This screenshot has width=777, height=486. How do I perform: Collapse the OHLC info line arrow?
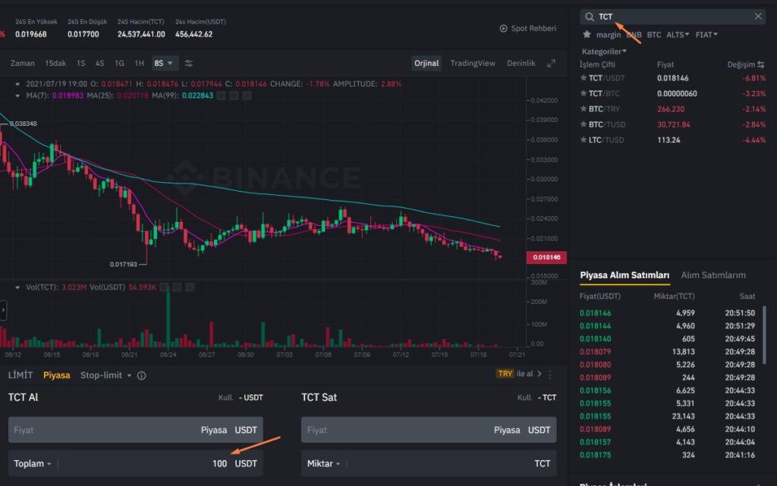[x=17, y=84]
